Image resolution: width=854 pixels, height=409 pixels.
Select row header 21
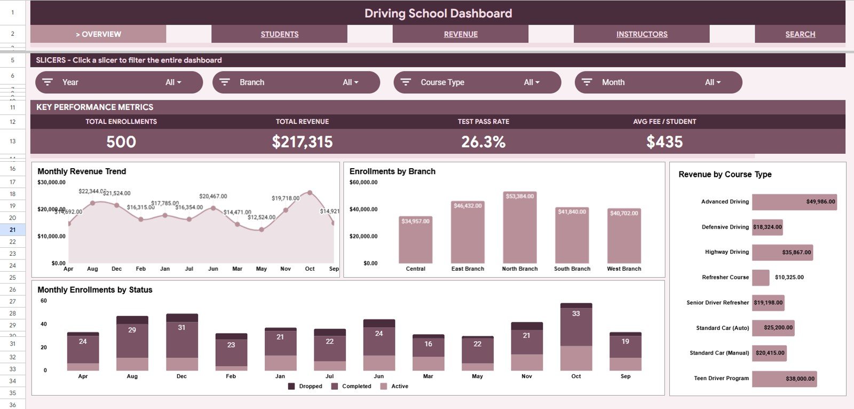13,230
